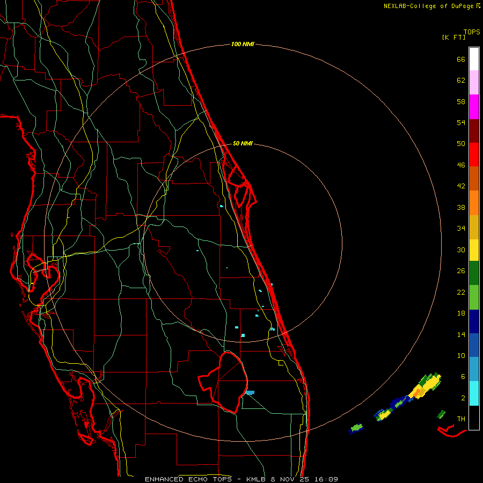Click the "100 NMI" range ring label
Screen dimensions: 483x483
243,45
